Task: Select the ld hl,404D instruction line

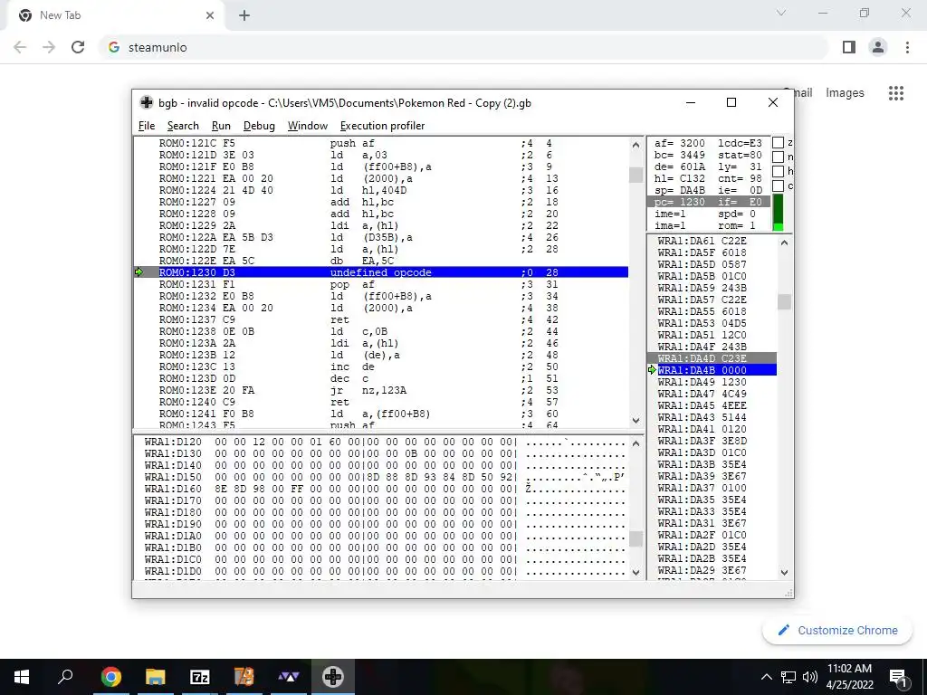Action: coord(381,190)
